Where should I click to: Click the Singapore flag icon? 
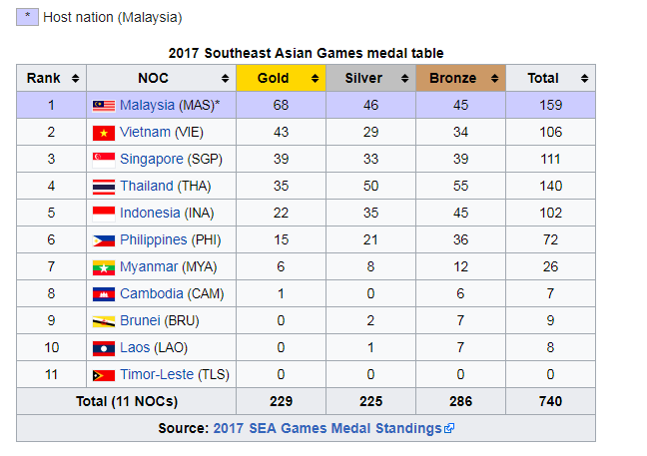[104, 159]
